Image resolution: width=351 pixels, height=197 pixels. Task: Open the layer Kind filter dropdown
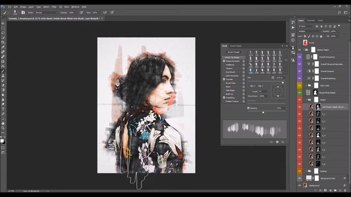coord(306,26)
